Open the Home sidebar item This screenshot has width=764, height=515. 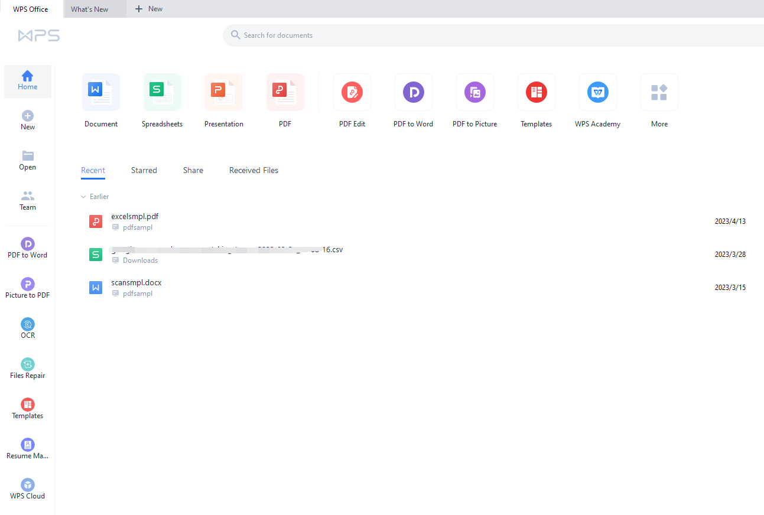coord(28,81)
